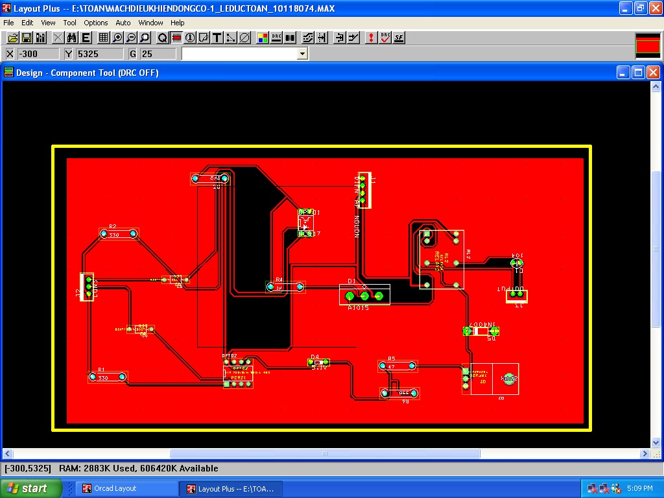Click the Zoom Out magnifier
The width and height of the screenshot is (664, 498).
click(x=131, y=38)
